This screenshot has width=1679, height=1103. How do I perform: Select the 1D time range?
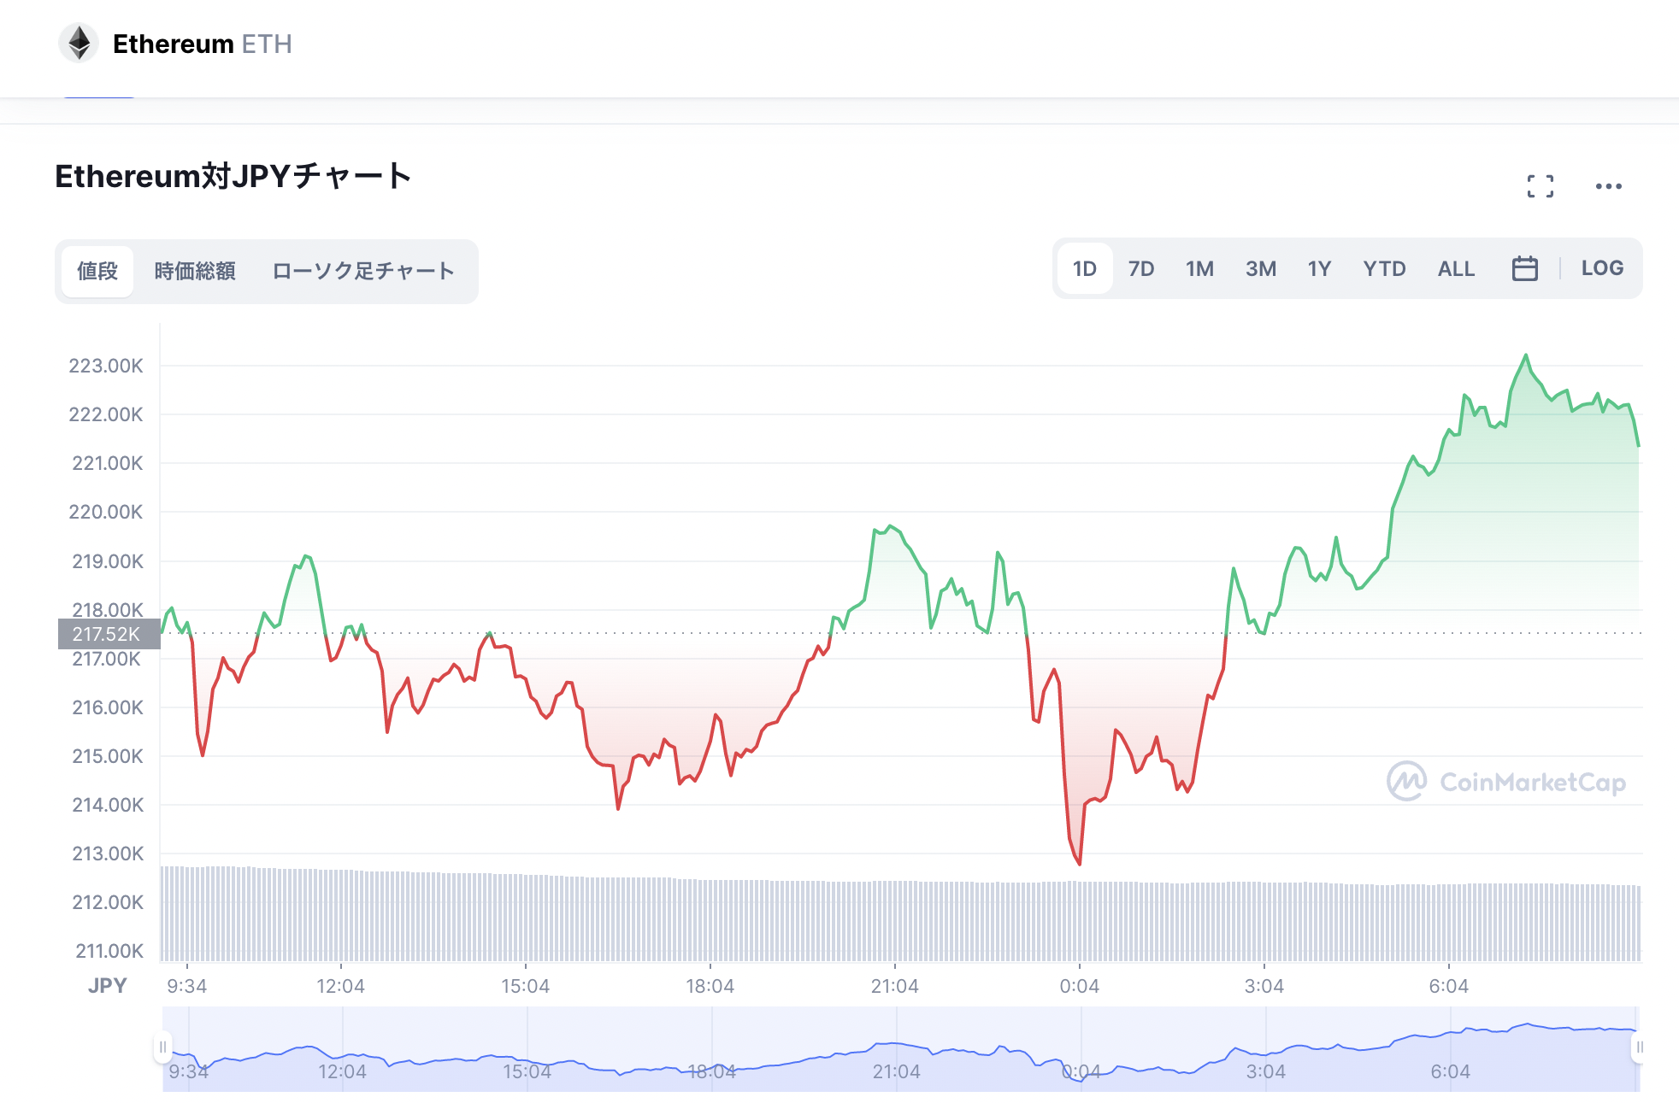coord(1085,268)
